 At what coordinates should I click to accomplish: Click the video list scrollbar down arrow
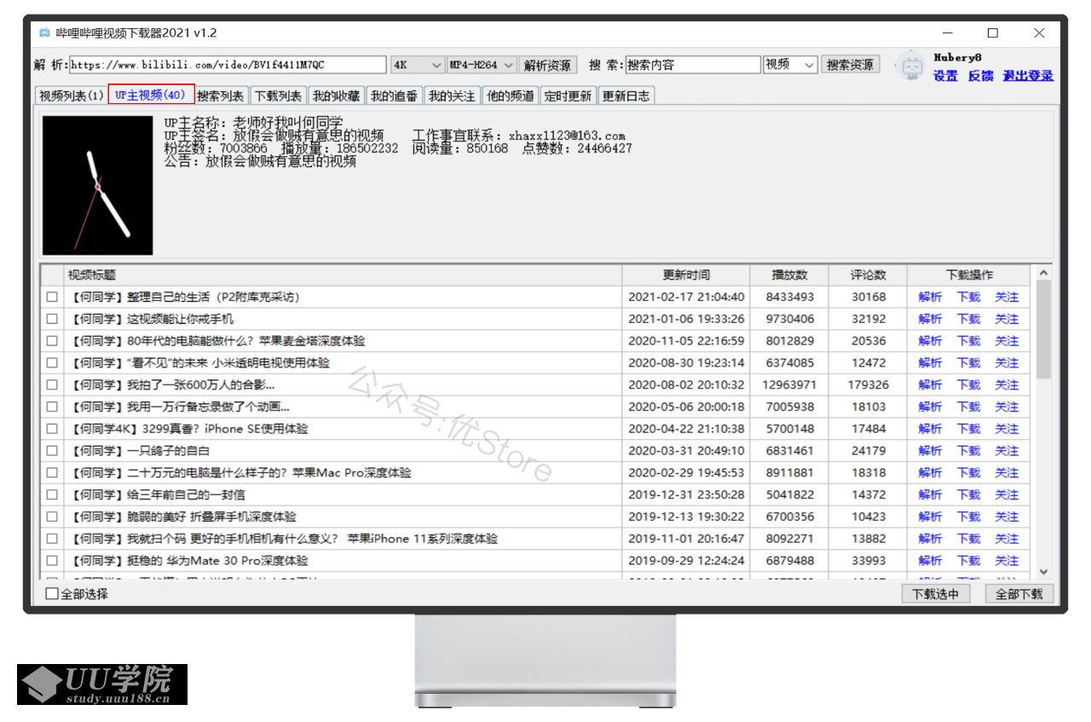tap(1044, 572)
